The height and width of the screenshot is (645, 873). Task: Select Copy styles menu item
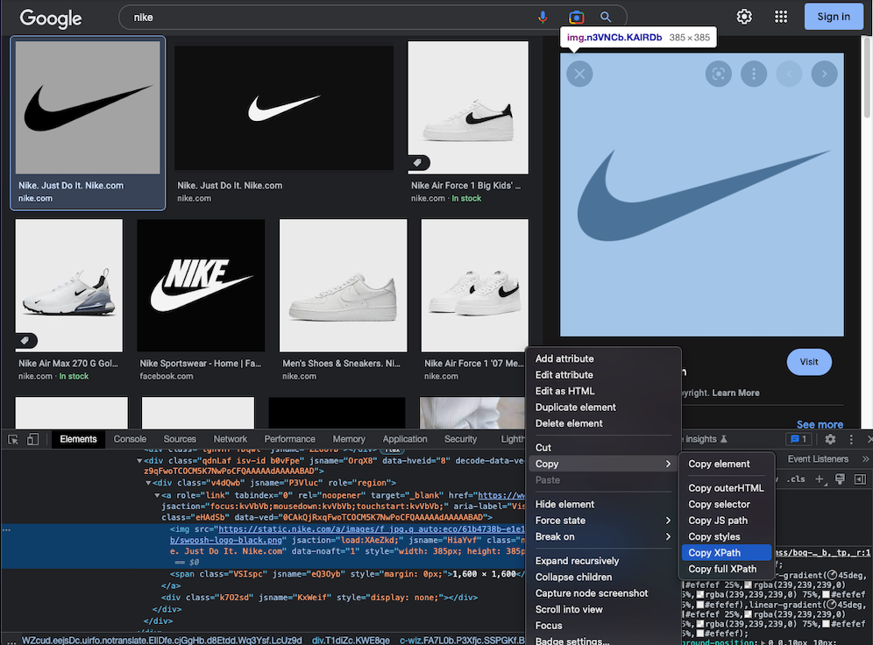tap(727, 536)
